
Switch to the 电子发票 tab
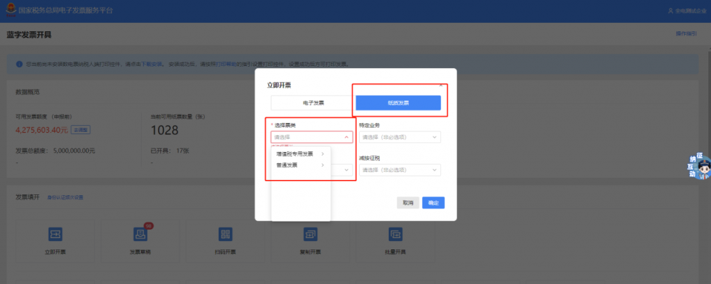(313, 103)
